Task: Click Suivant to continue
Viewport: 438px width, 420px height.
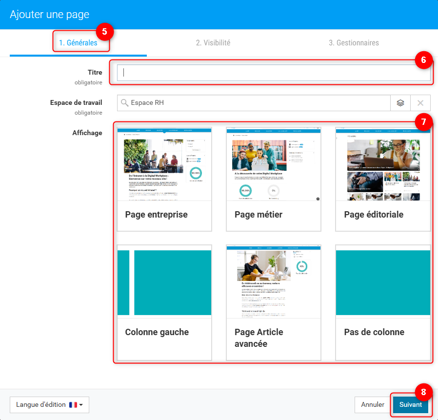Action: pos(410,404)
